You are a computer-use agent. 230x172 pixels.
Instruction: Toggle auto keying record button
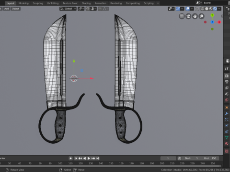(70, 158)
